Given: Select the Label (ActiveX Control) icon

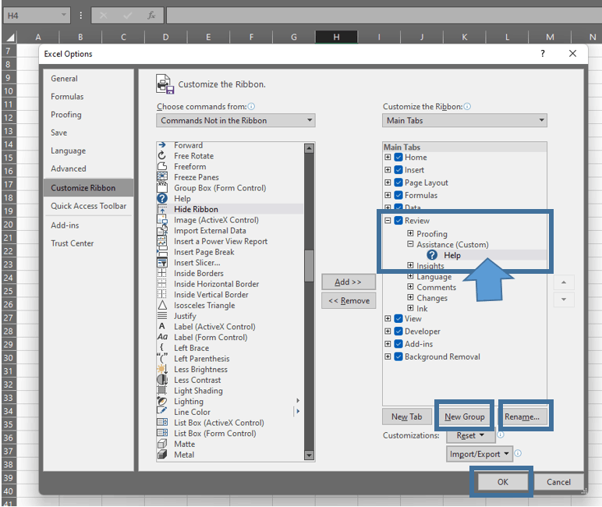Looking at the screenshot, I should (162, 326).
